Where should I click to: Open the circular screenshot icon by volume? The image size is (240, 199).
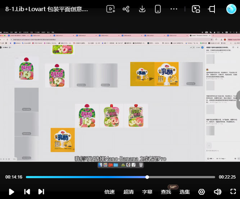click(x=201, y=192)
